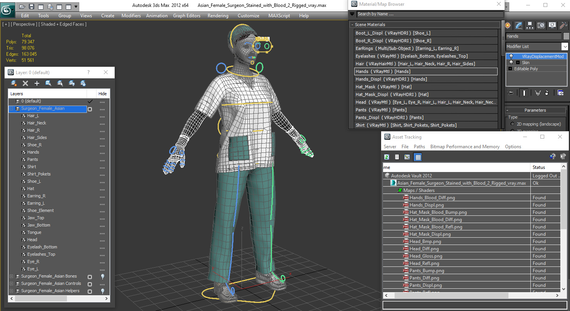
Task: Click Configure Modifier Sets icon
Action: coord(560,93)
